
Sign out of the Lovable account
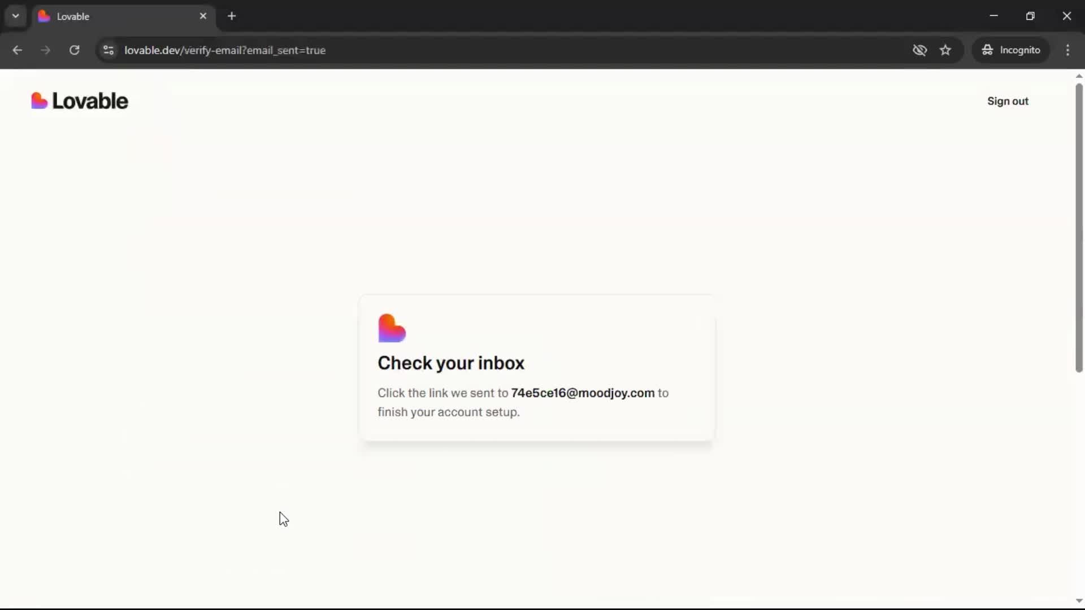click(x=1008, y=101)
